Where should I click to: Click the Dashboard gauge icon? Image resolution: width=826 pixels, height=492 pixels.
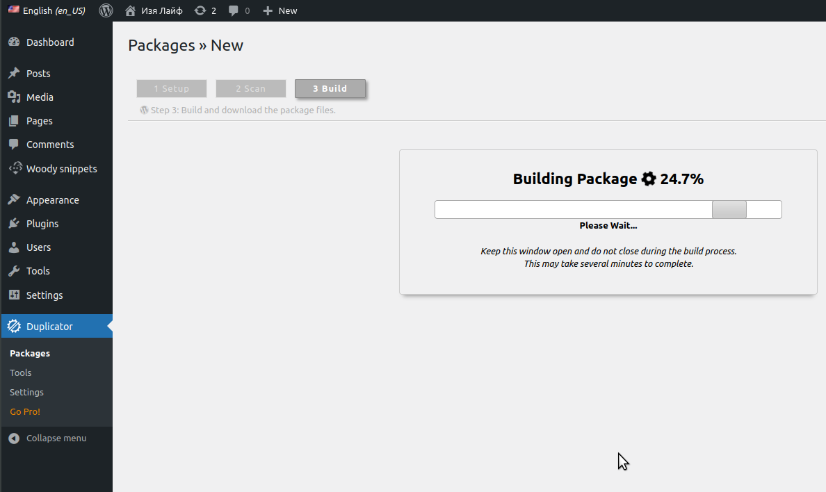[14, 42]
